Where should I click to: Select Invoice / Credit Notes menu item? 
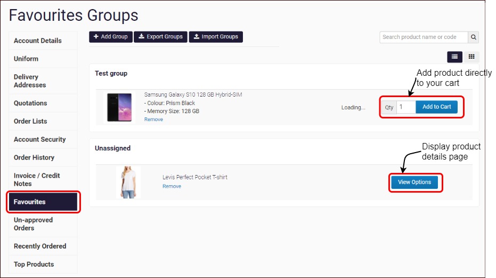(37, 180)
